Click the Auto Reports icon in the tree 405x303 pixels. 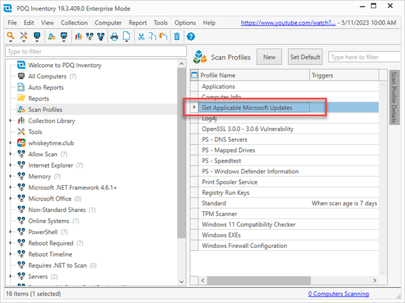click(21, 87)
